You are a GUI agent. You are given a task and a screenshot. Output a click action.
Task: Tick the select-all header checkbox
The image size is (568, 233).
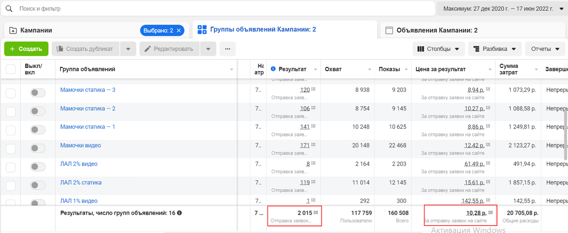10,69
